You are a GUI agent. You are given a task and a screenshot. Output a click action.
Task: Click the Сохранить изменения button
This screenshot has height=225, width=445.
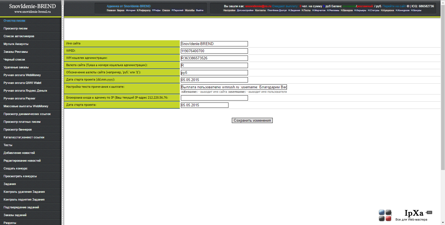[252, 120]
